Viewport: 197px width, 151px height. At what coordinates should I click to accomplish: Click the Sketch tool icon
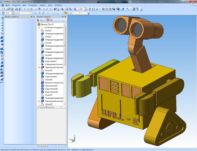click(x=35, y=13)
